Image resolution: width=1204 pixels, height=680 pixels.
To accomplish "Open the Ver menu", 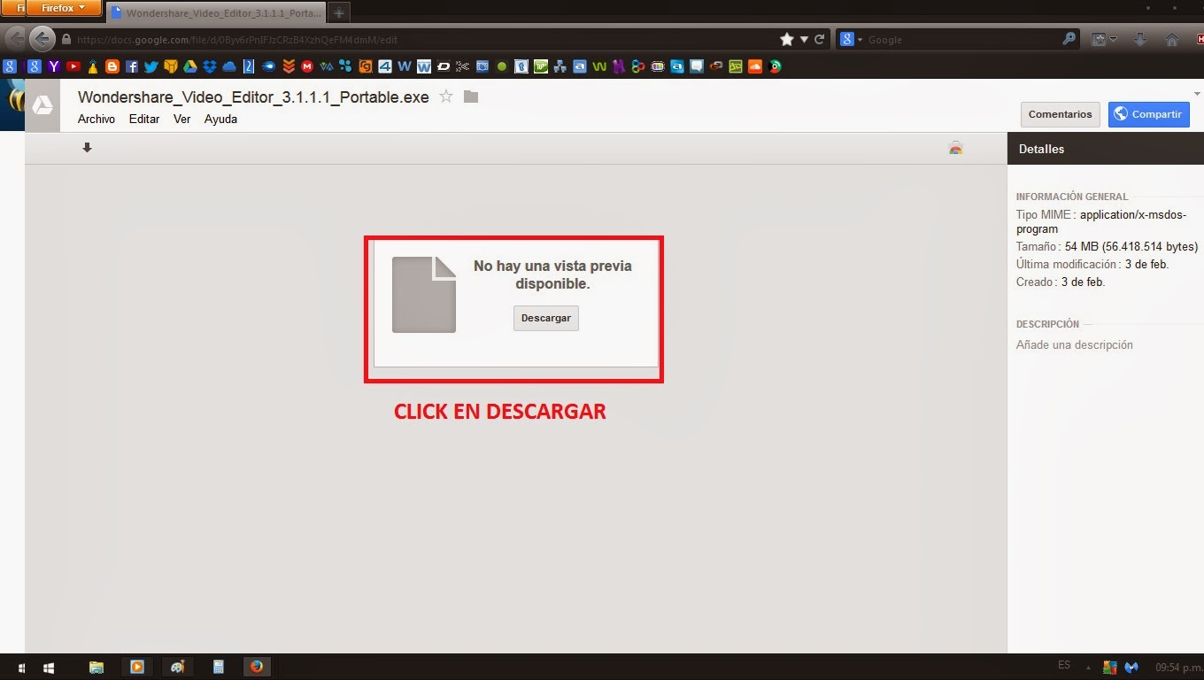I will point(181,119).
